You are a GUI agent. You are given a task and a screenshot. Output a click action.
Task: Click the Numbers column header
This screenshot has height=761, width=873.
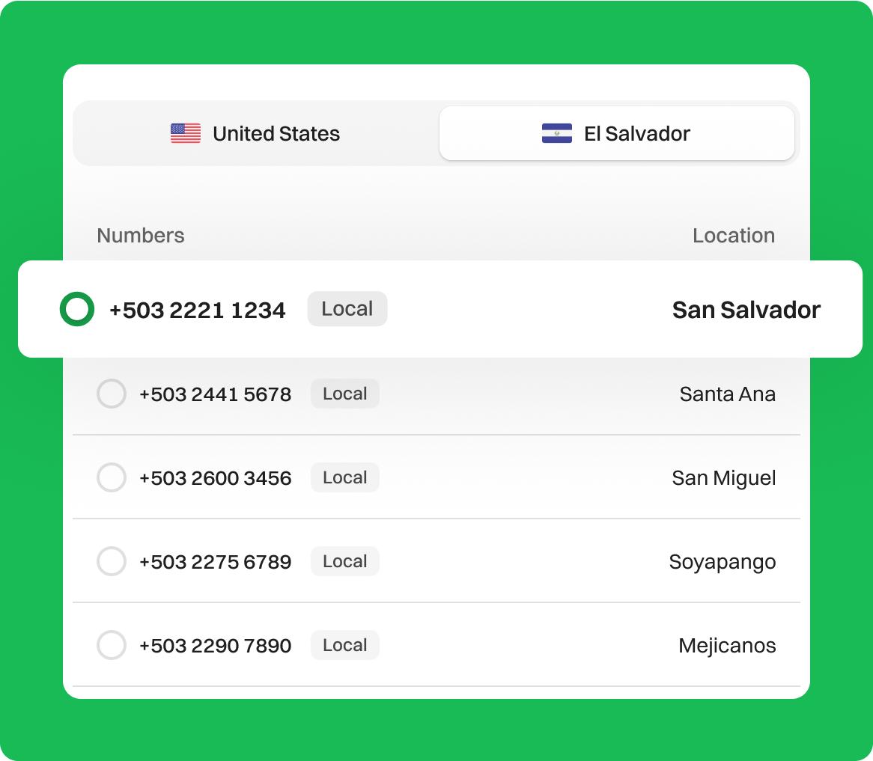(x=141, y=236)
